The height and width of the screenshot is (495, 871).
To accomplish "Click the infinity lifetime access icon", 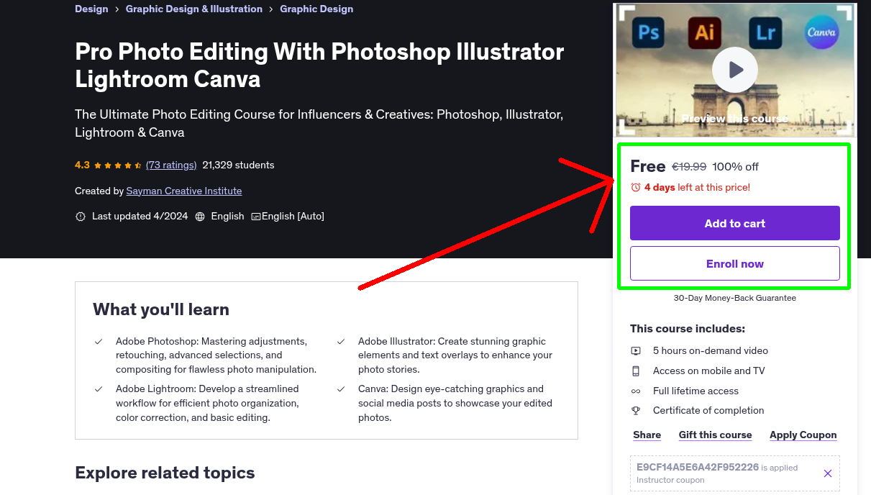I will [636, 391].
